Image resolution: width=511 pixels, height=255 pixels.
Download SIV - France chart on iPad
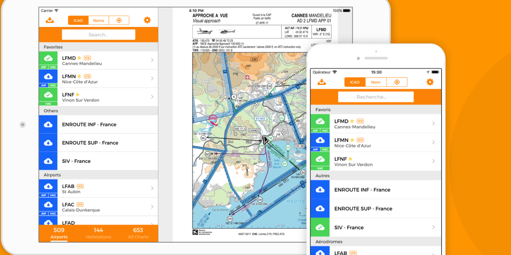48,161
